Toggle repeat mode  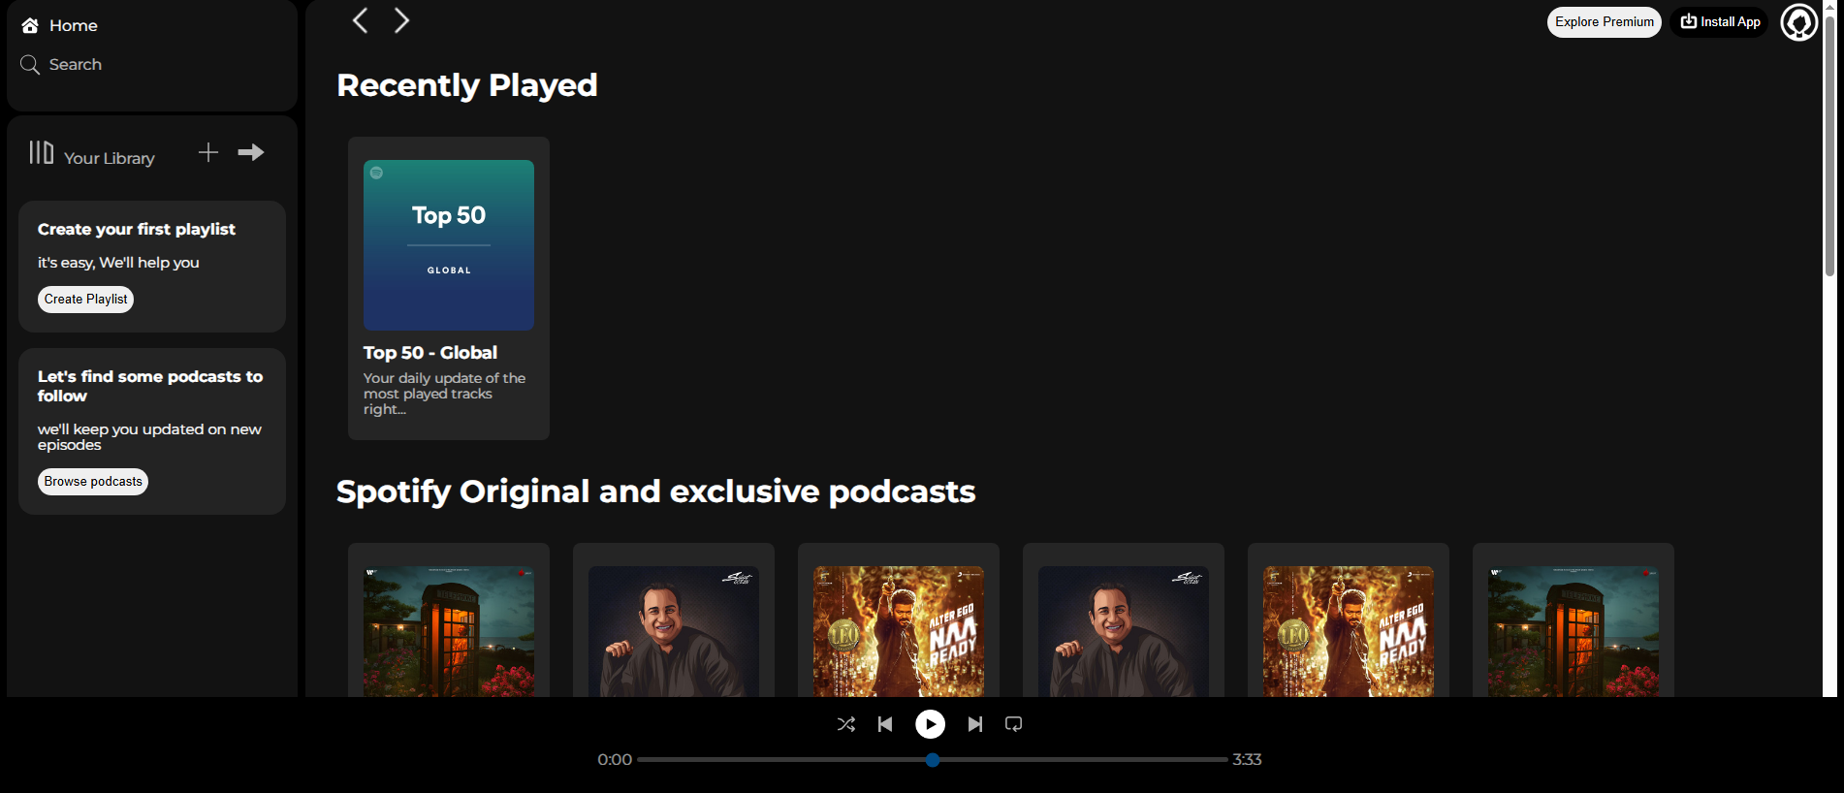(1014, 724)
